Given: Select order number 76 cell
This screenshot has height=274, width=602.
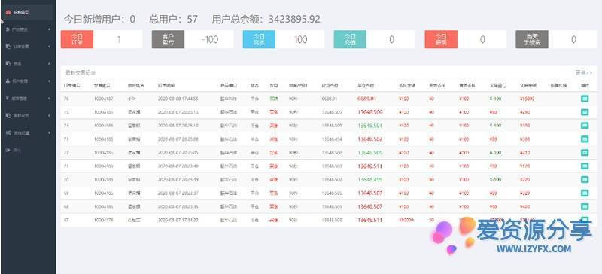Looking at the screenshot, I should [x=66, y=99].
